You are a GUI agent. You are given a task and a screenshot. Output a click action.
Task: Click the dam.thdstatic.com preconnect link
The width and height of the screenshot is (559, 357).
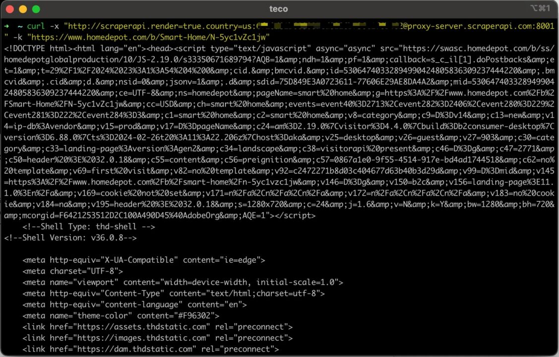coord(151,349)
